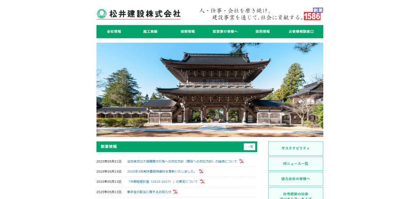Screen dimensions: 418x199
Task: Select 施工実績 in the navigation bar
Action: 150,32
